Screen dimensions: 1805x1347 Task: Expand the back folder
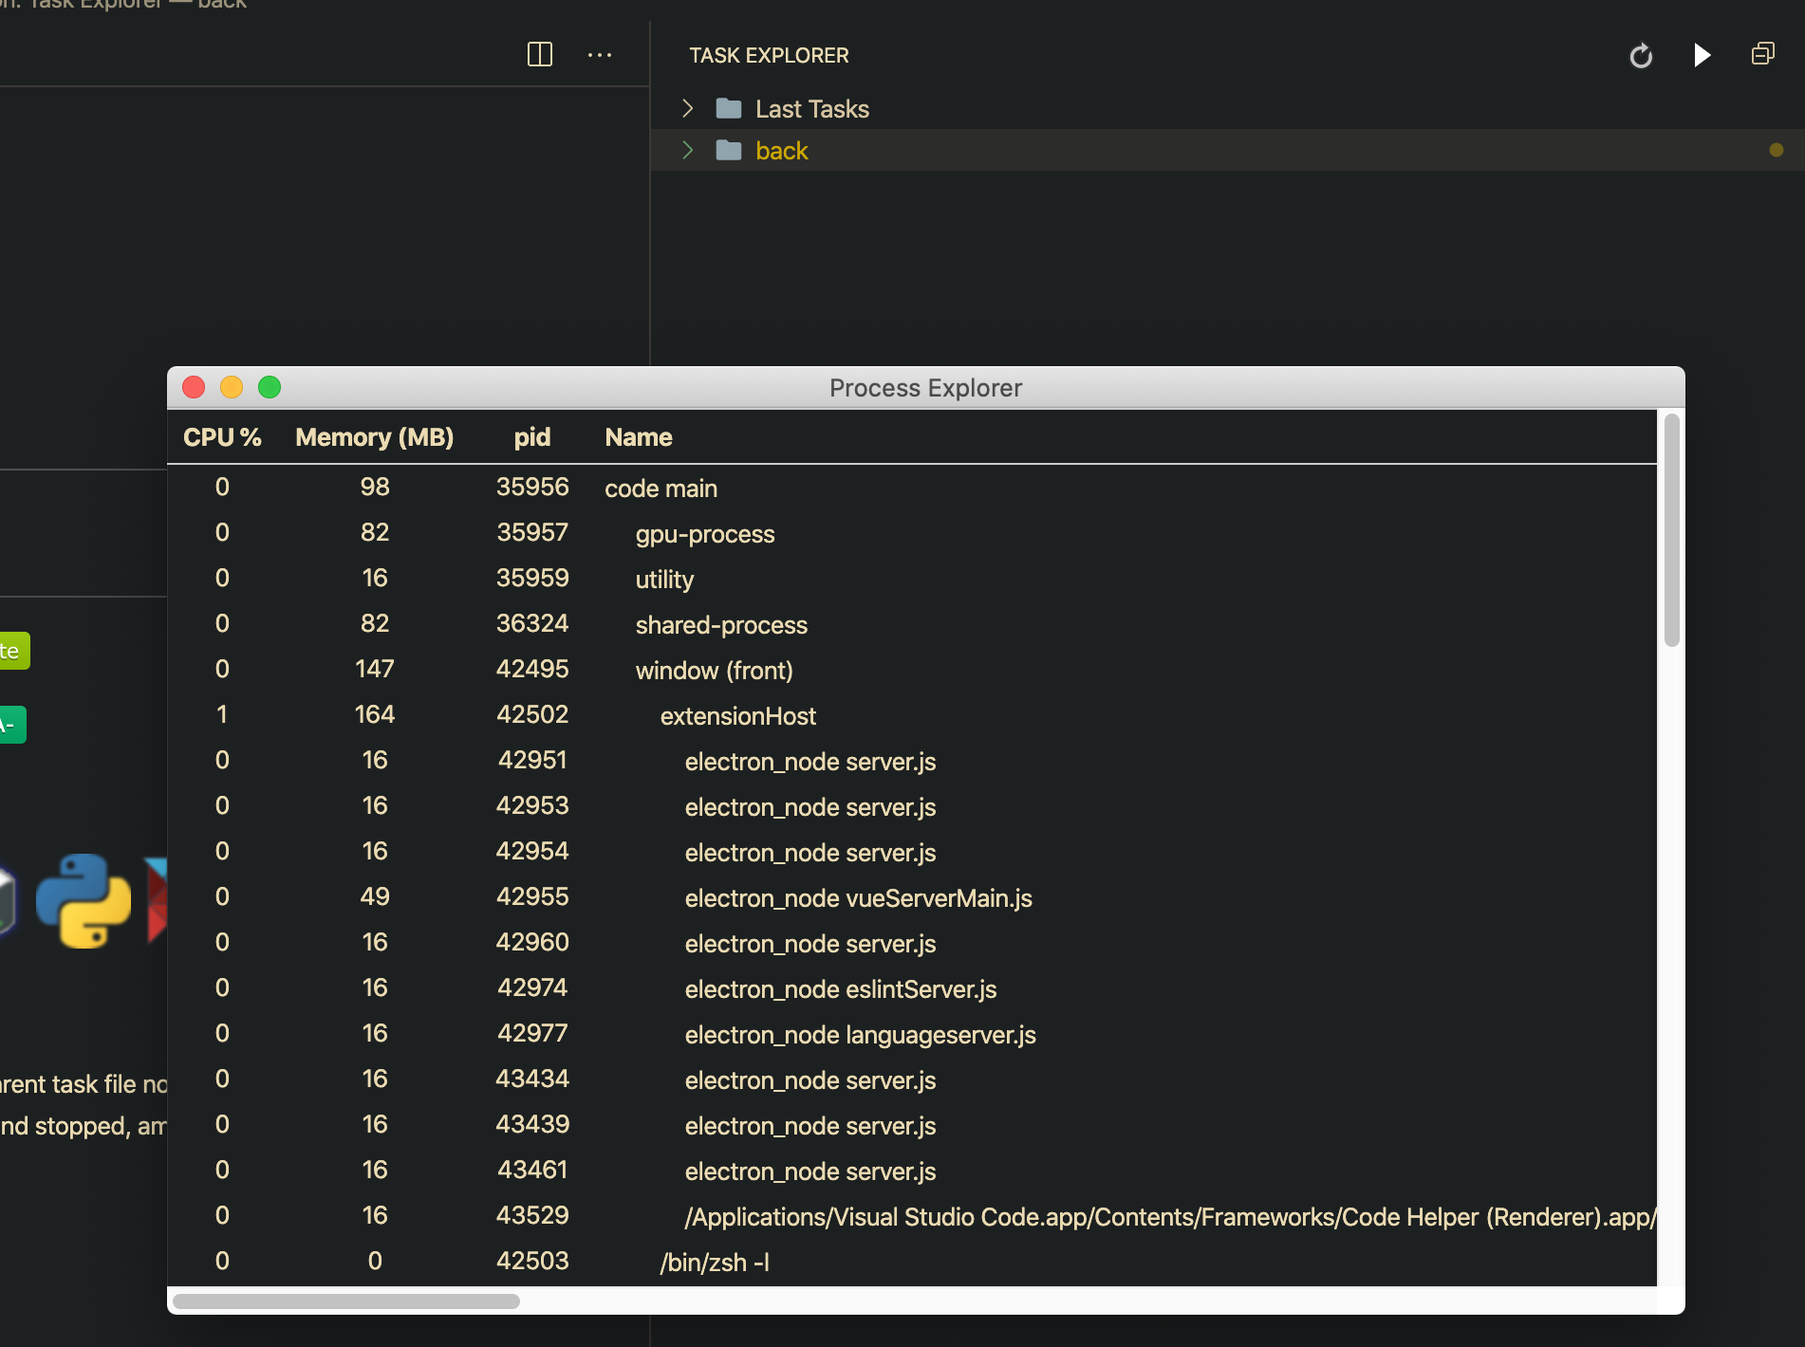coord(687,150)
